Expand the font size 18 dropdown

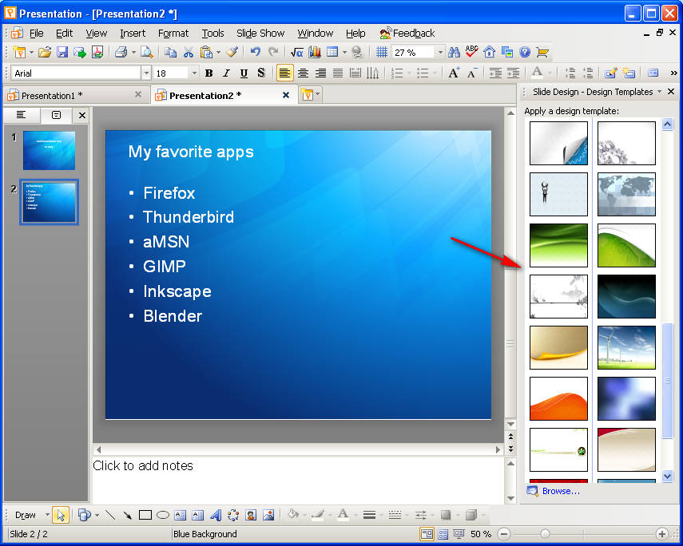[193, 73]
